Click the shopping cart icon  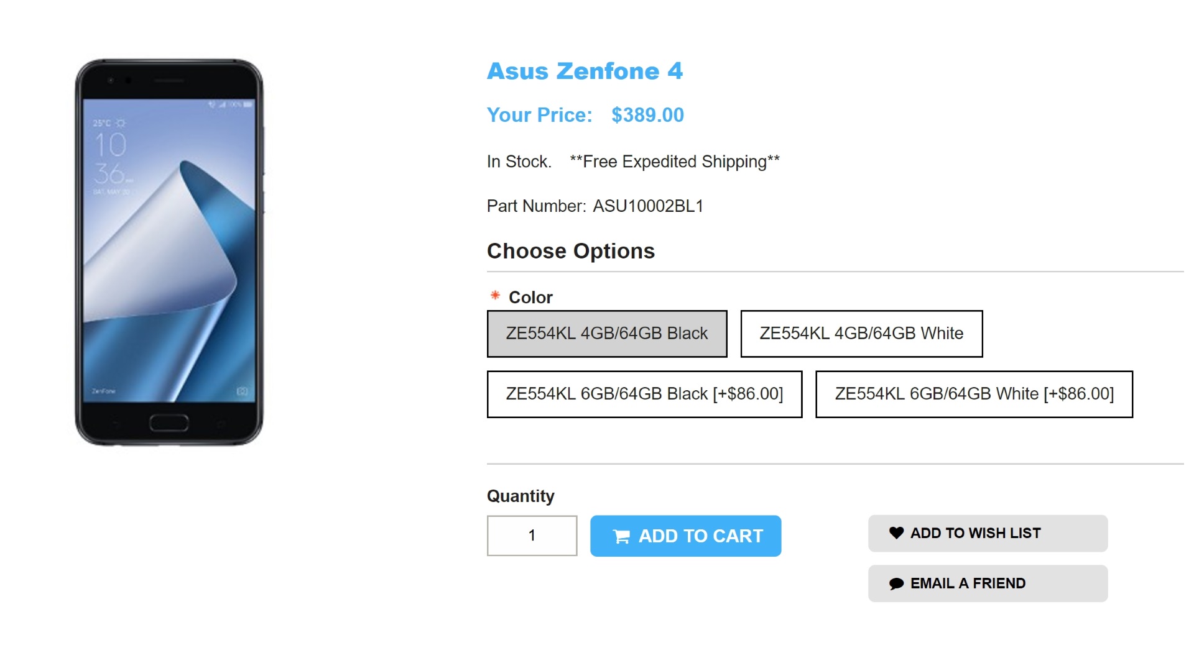pyautogui.click(x=621, y=536)
